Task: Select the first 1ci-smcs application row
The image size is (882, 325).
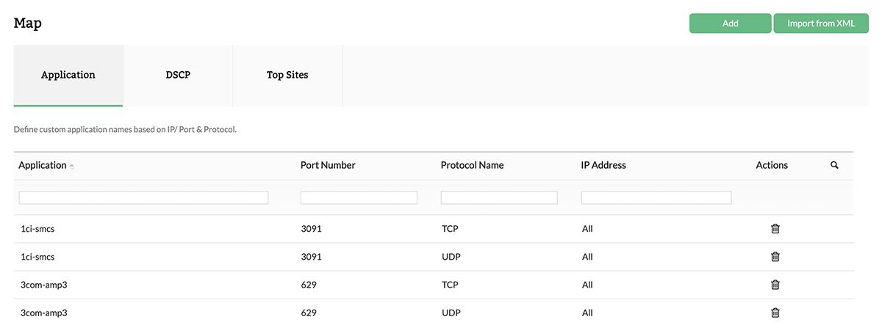Action: (x=37, y=229)
